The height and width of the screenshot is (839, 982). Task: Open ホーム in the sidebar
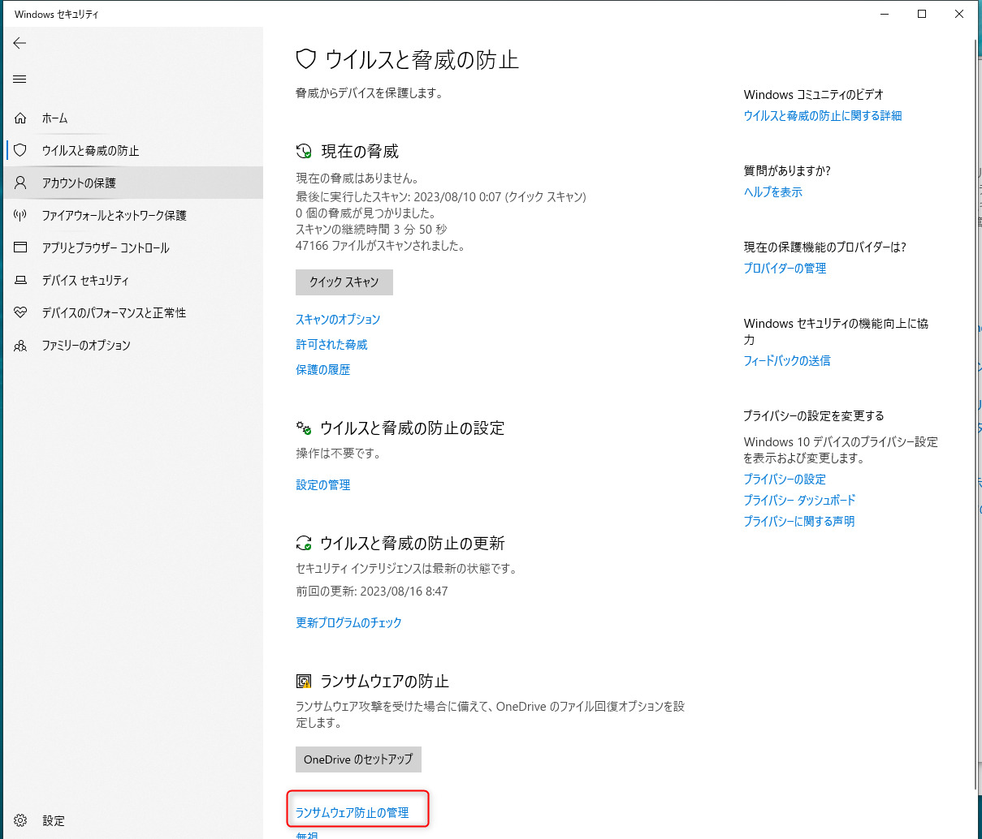pyautogui.click(x=133, y=118)
